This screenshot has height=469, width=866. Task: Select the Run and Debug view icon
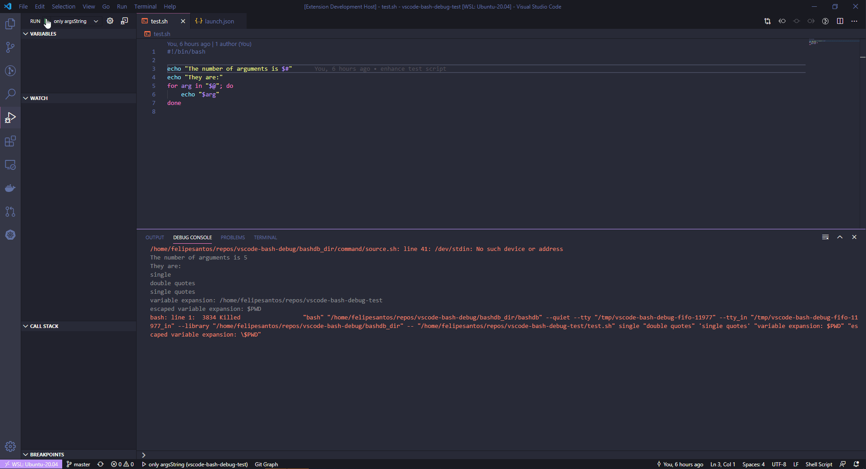tap(10, 118)
